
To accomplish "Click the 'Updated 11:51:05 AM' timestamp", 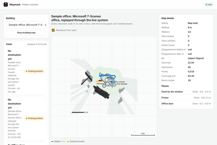I will (37, 44).
